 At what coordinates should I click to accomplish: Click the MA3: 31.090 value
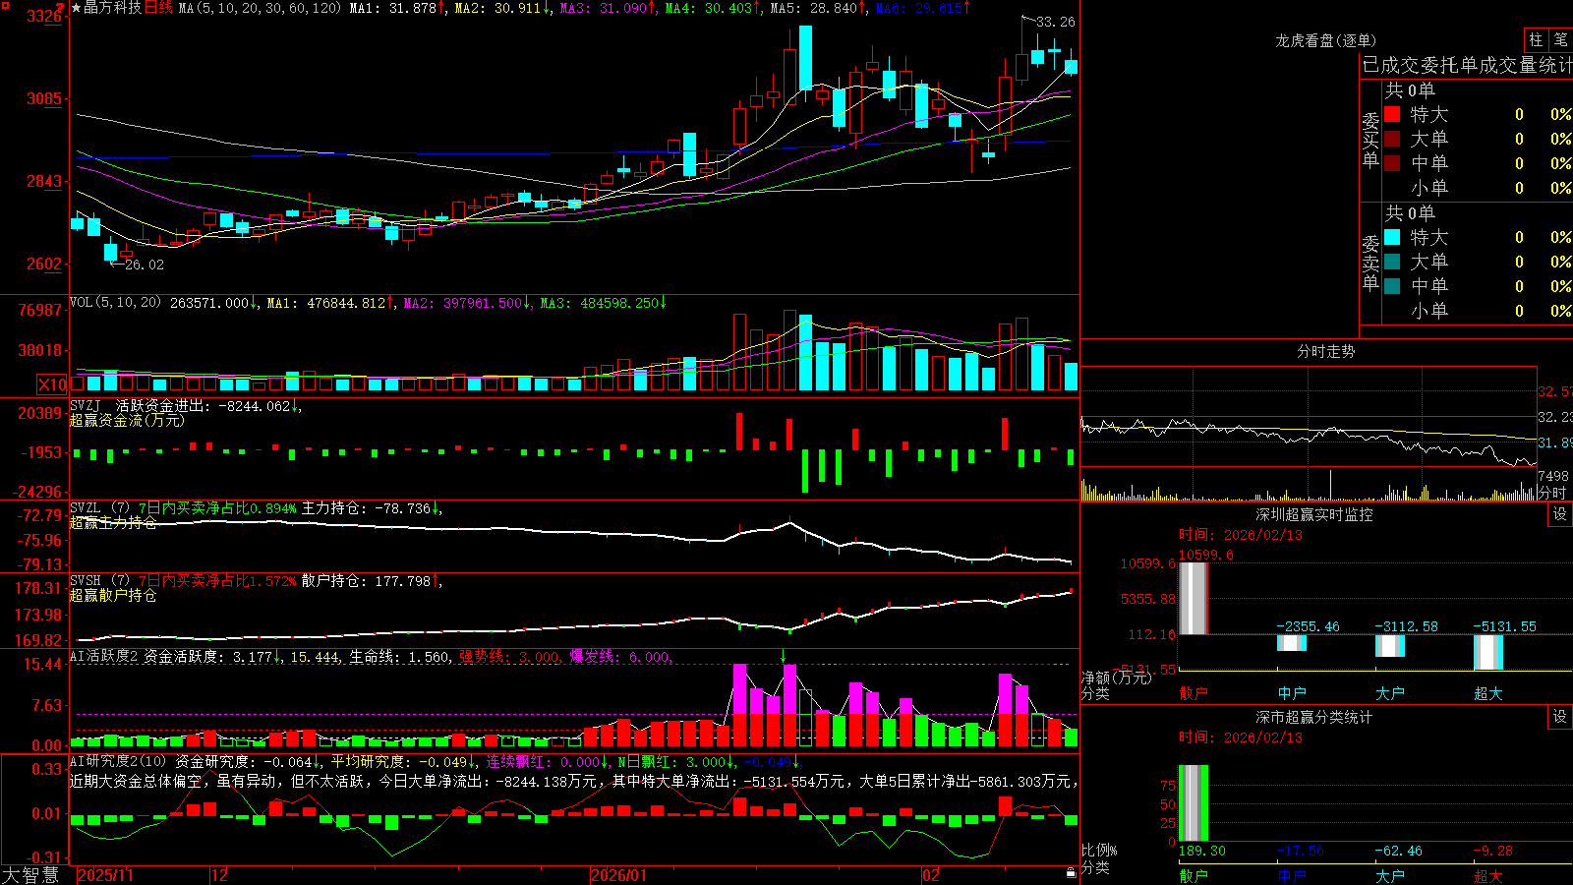pyautogui.click(x=603, y=8)
